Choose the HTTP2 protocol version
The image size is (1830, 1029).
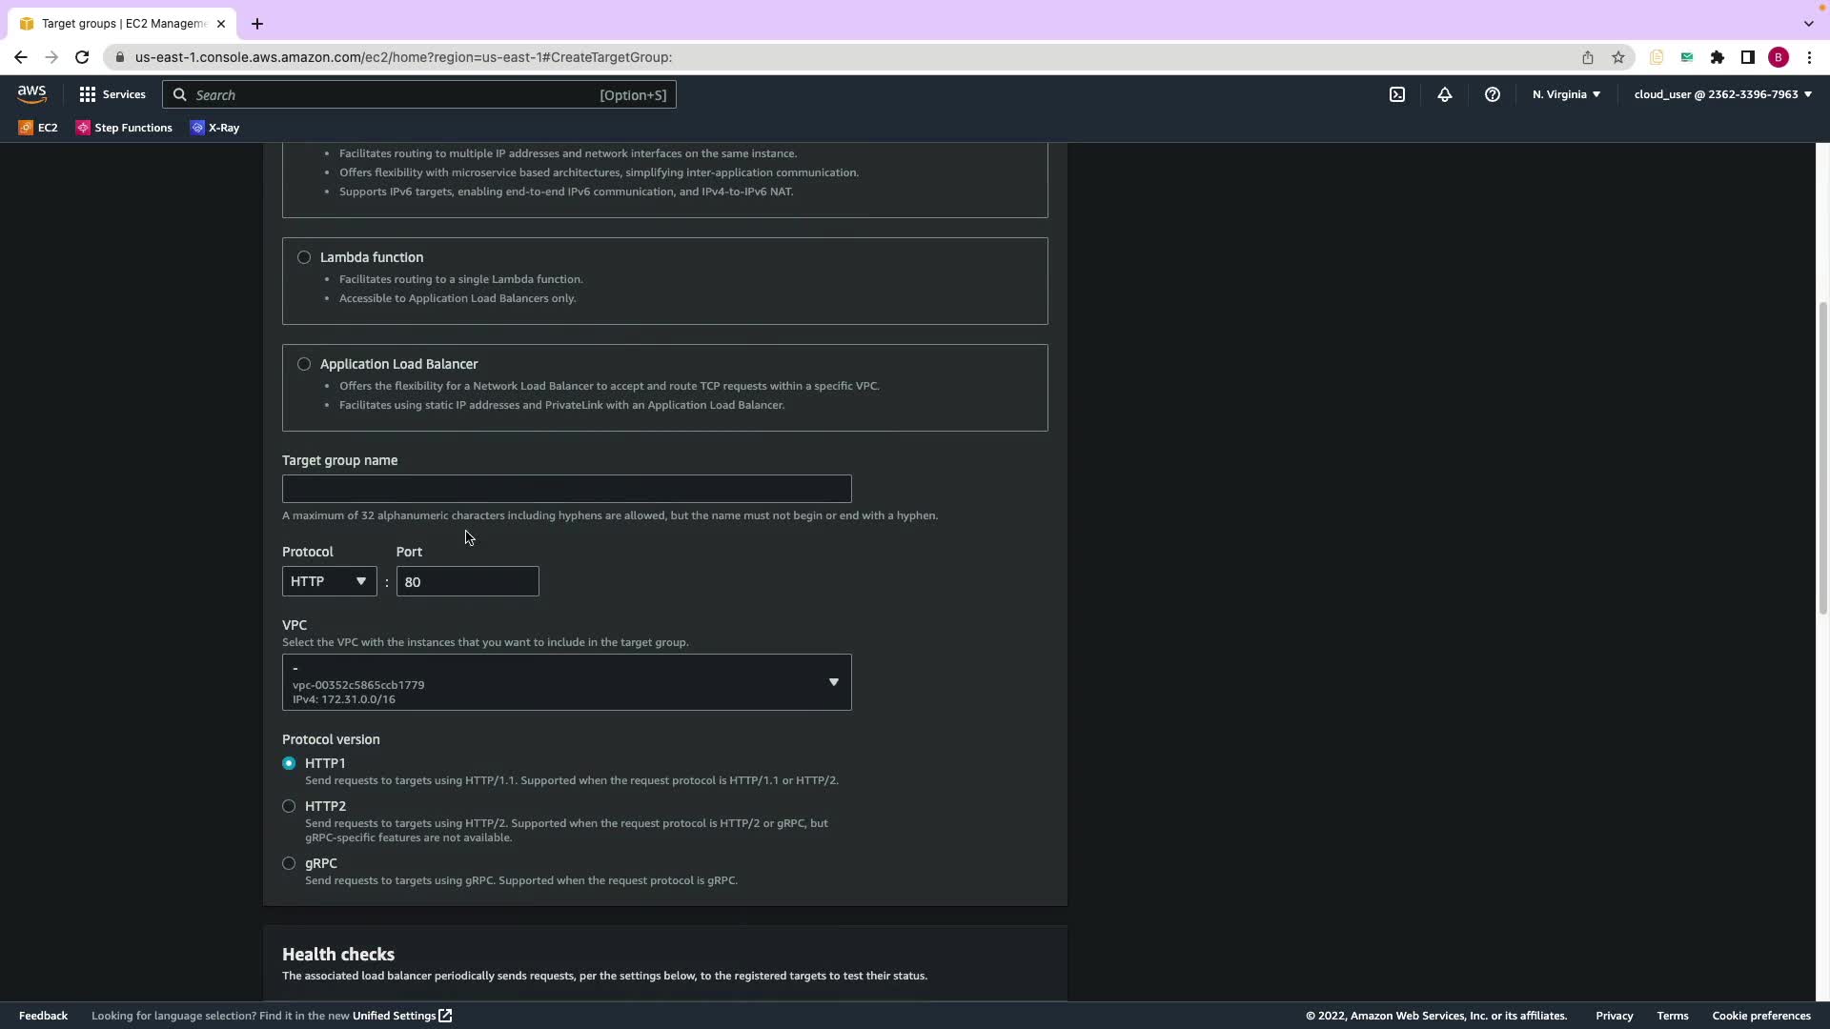pos(289,806)
